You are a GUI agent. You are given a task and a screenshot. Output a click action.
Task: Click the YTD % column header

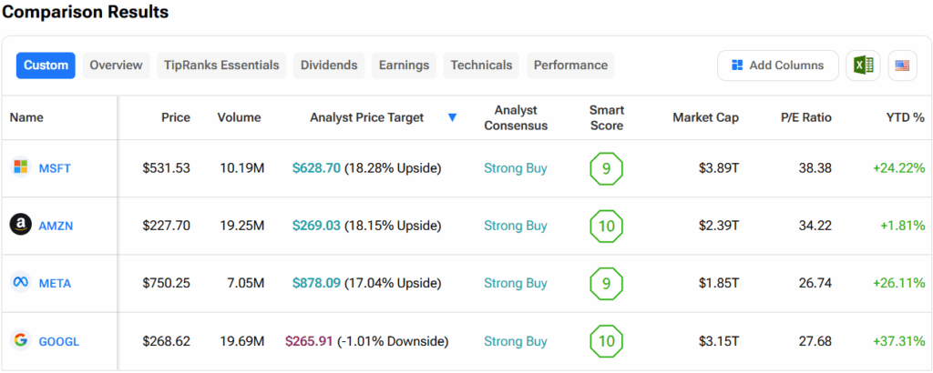(x=905, y=117)
